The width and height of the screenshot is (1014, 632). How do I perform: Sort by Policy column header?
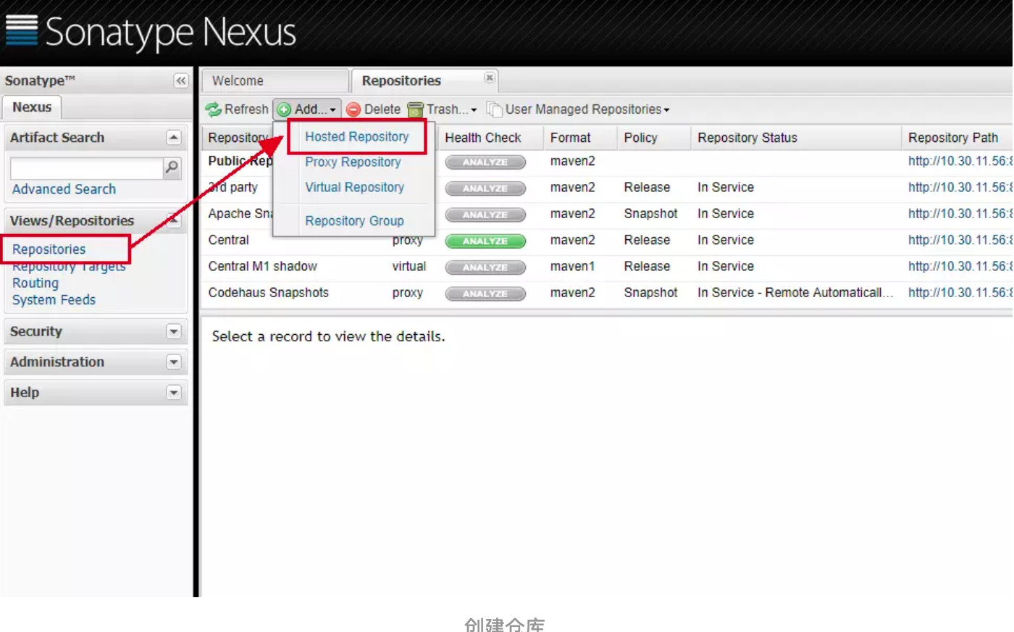pyautogui.click(x=654, y=138)
